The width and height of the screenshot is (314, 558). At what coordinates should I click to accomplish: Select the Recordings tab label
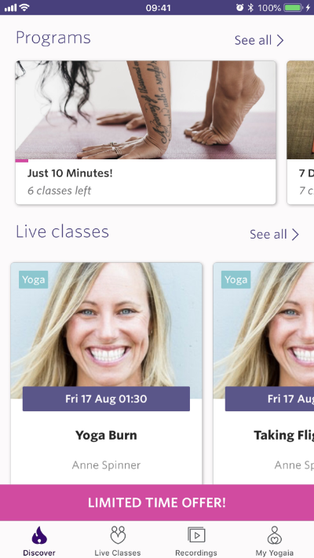click(x=196, y=553)
